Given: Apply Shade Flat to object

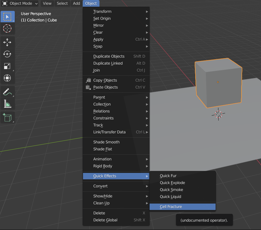Looking at the screenshot, I should point(116,149).
